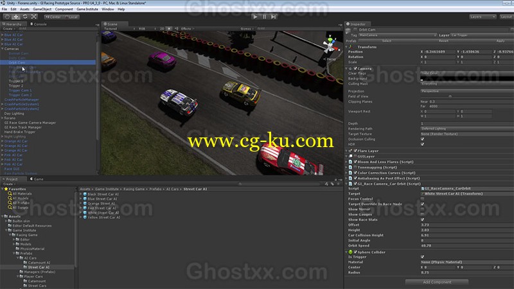The height and width of the screenshot is (289, 514).
Task: Toggle the Flare Layer checkbox
Action: pyautogui.click(x=355, y=151)
